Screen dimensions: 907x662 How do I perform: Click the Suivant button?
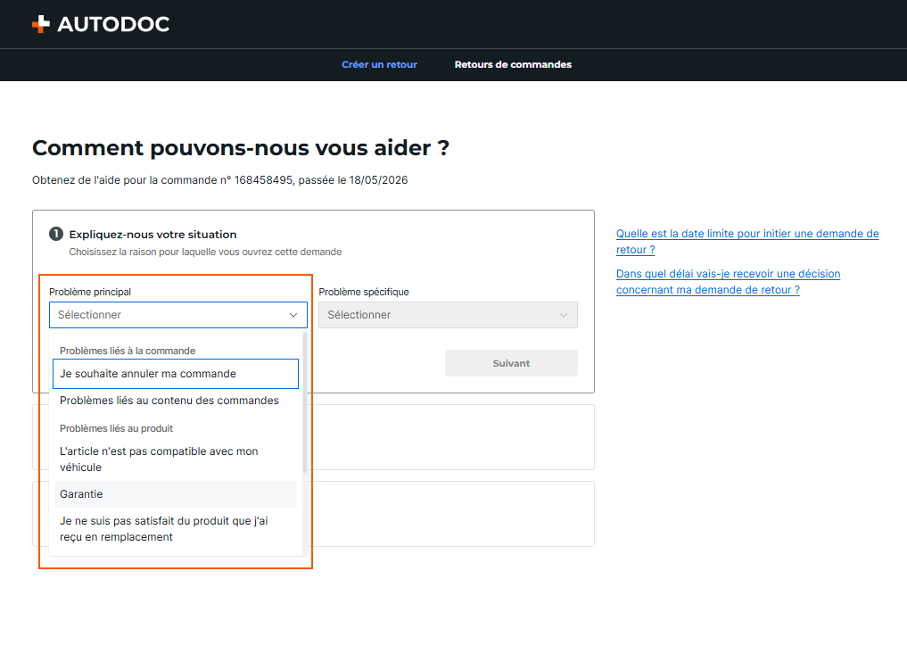click(x=511, y=363)
